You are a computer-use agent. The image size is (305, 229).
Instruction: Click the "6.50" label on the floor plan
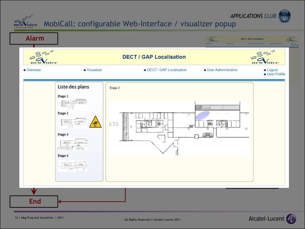[x=113, y=124]
